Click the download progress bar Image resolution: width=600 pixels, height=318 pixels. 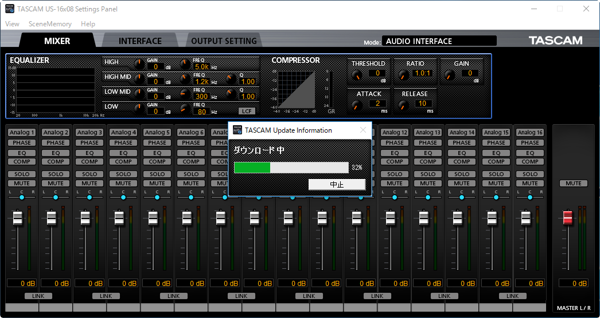291,168
